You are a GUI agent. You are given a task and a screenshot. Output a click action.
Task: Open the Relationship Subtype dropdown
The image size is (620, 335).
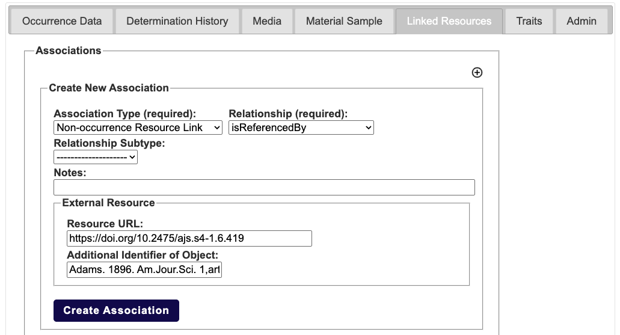[x=96, y=157]
